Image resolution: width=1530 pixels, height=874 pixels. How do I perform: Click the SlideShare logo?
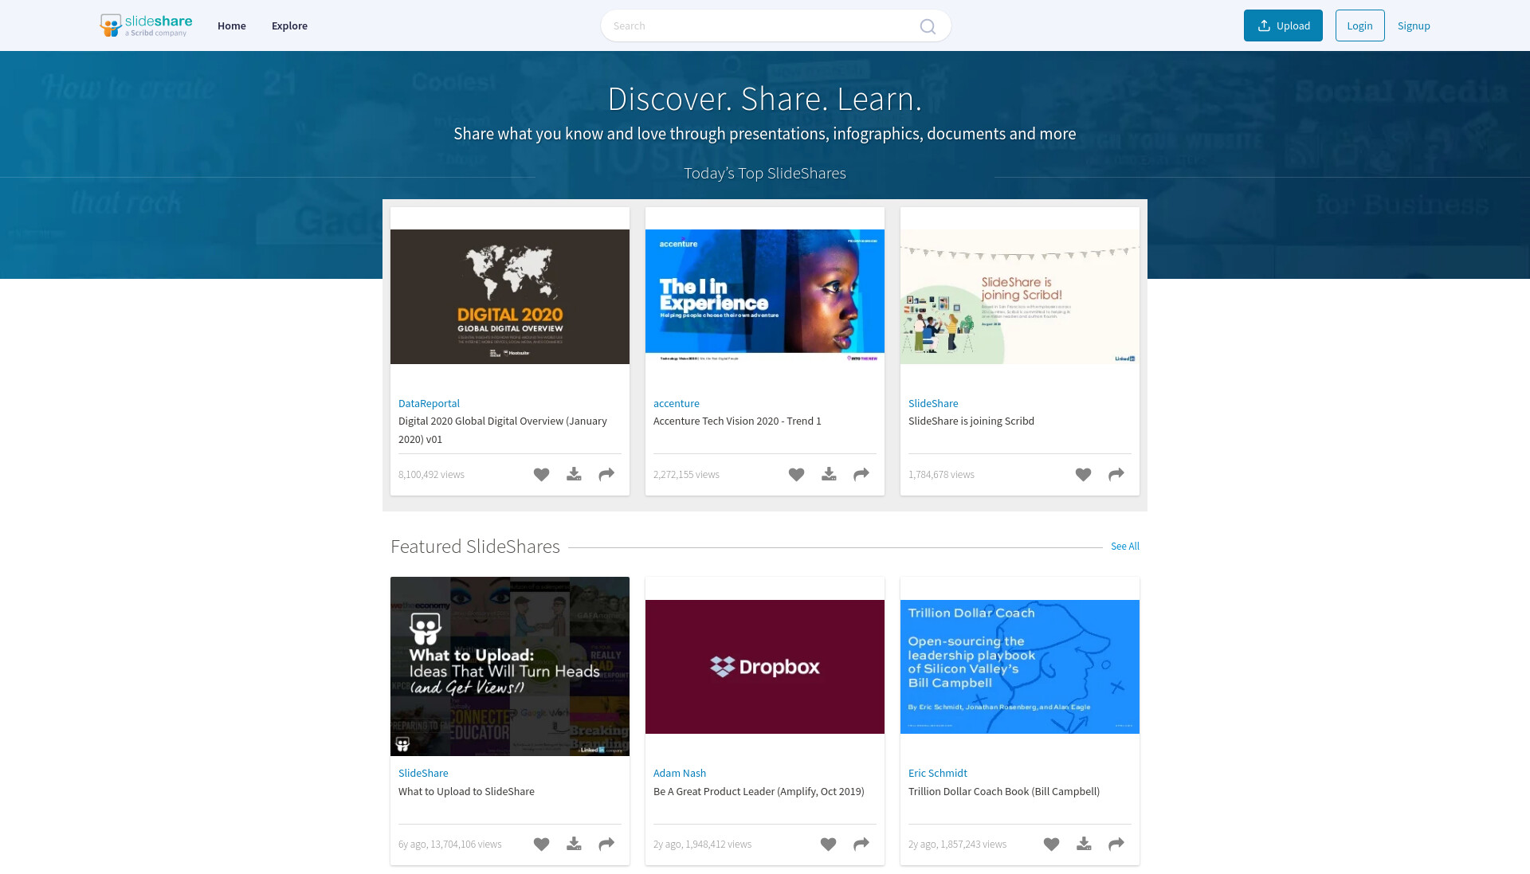click(x=146, y=25)
